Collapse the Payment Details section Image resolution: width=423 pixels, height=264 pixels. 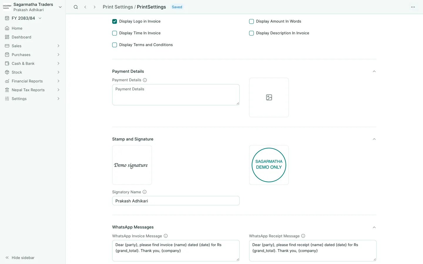click(x=374, y=71)
